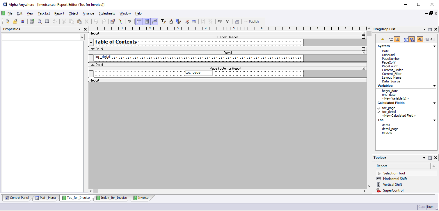Click the blue frame selection icon in DragDrop List

[406, 39]
